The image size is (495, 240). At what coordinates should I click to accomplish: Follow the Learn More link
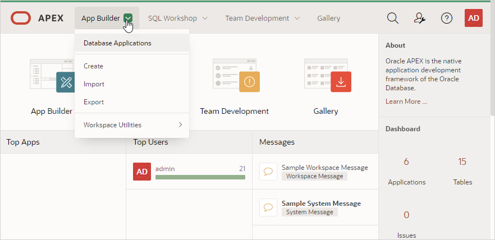point(406,101)
